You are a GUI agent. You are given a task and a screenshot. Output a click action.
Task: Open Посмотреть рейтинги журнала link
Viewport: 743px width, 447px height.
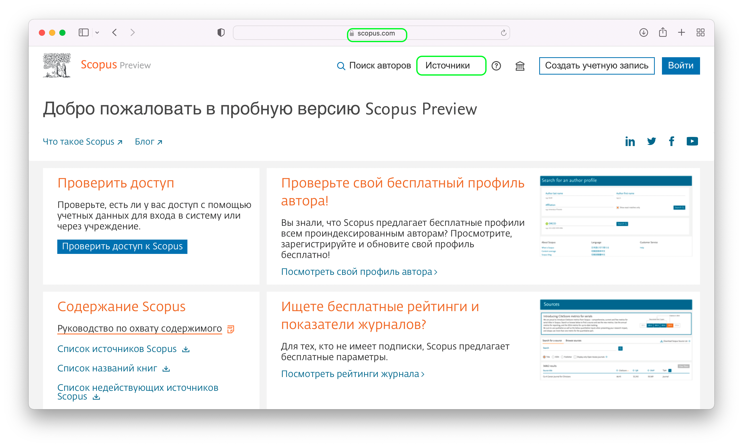(x=353, y=374)
